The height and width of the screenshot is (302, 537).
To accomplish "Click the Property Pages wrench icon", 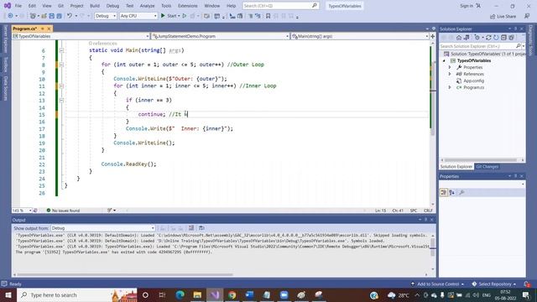I will coord(461,192).
